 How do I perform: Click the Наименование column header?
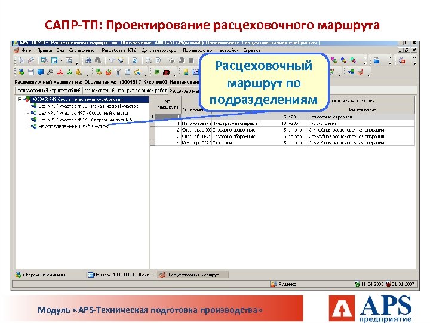tap(362, 110)
